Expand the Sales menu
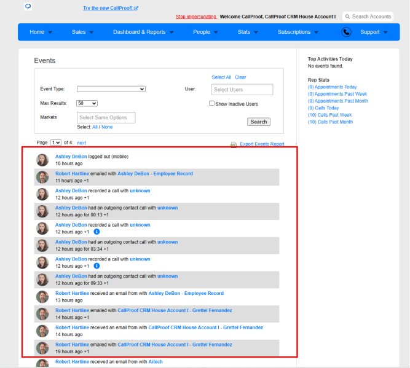The height and width of the screenshot is (368, 410). pos(82,32)
